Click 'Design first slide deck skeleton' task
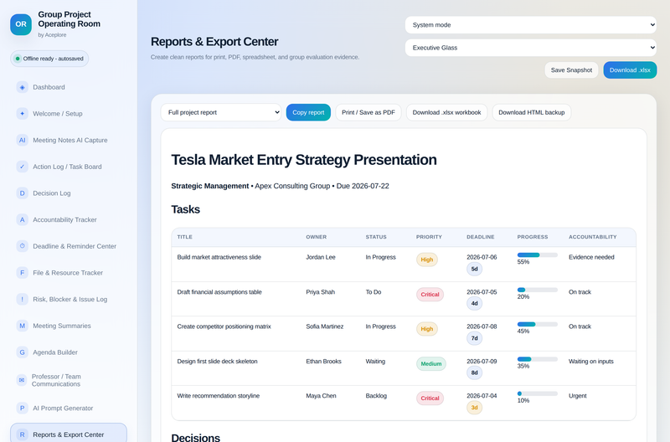Screen dimensions: 670x442 coord(217,362)
